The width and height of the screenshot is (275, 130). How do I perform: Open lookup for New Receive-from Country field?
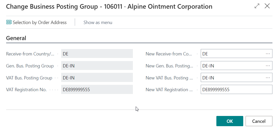coord(268,54)
